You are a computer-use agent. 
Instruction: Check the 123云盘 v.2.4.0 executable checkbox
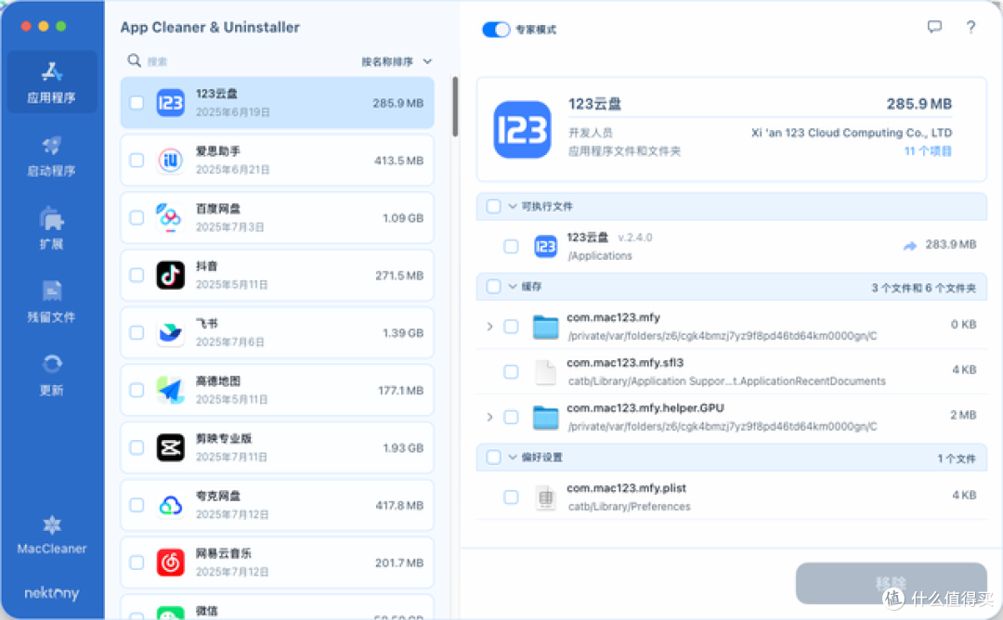pyautogui.click(x=511, y=246)
